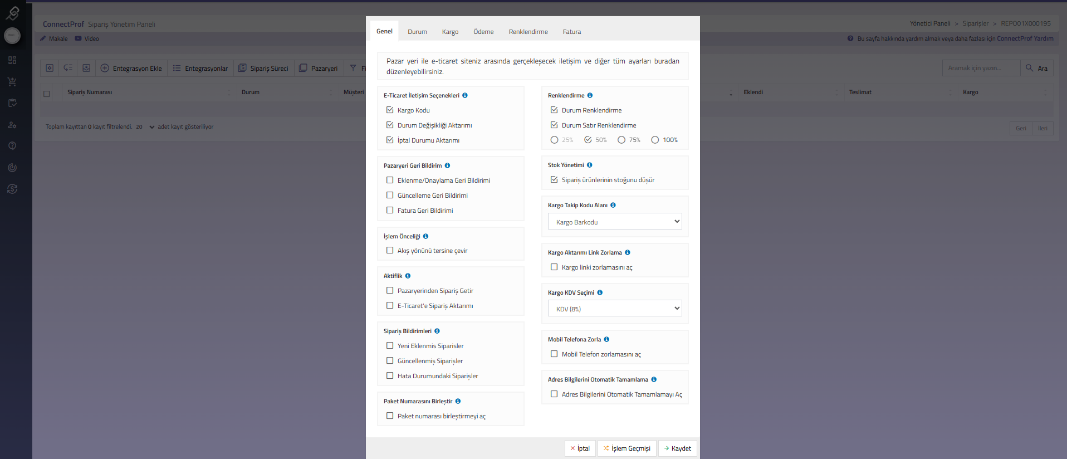Show info icon beside Renklendirme heading

click(590, 95)
